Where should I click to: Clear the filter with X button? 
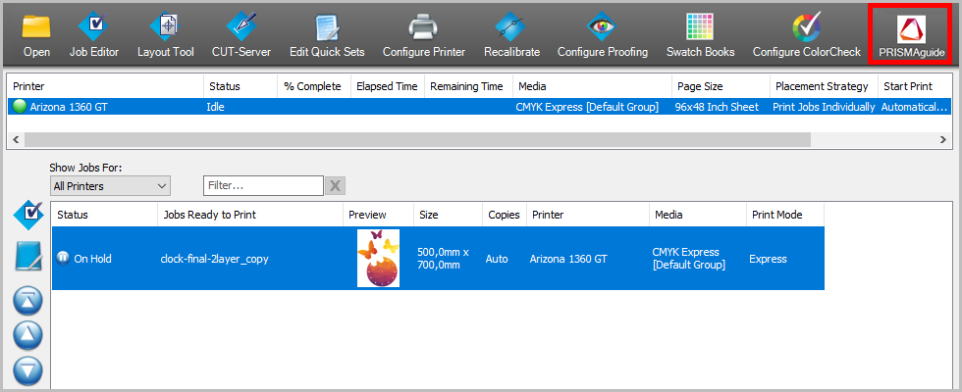(335, 185)
